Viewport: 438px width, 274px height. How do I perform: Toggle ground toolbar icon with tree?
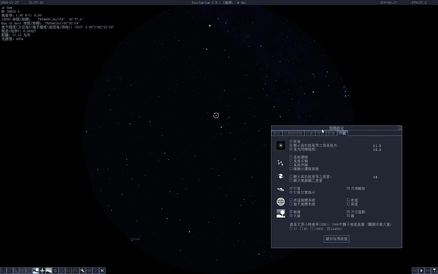click(36, 271)
